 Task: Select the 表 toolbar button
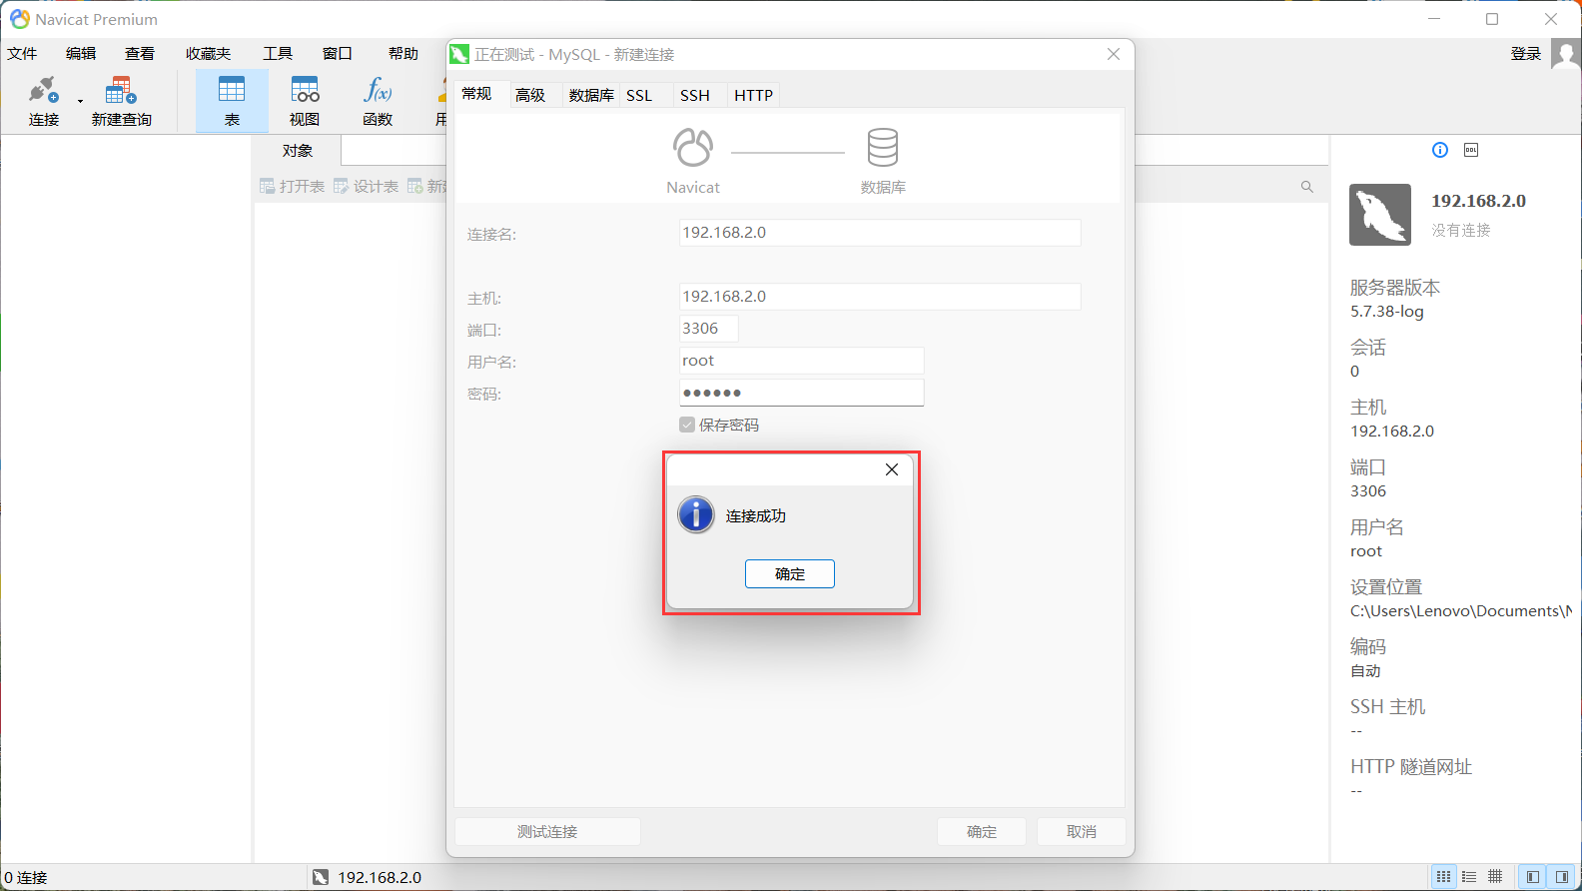click(232, 101)
